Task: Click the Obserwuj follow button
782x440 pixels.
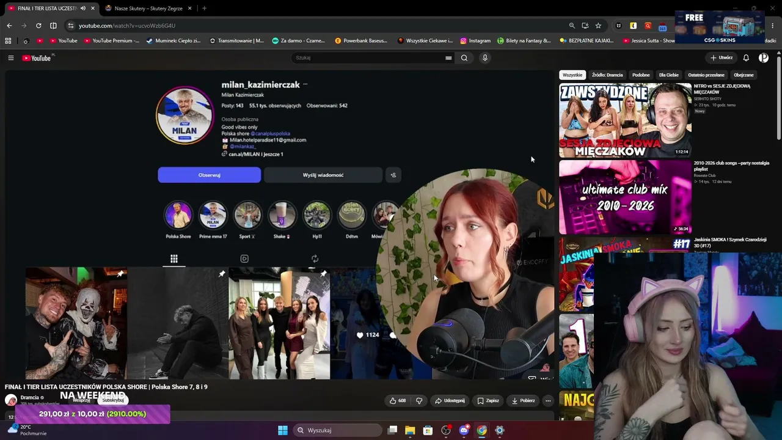Action: coord(209,175)
